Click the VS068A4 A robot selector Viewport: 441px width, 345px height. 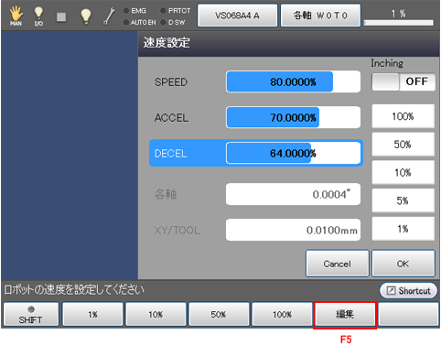(237, 16)
